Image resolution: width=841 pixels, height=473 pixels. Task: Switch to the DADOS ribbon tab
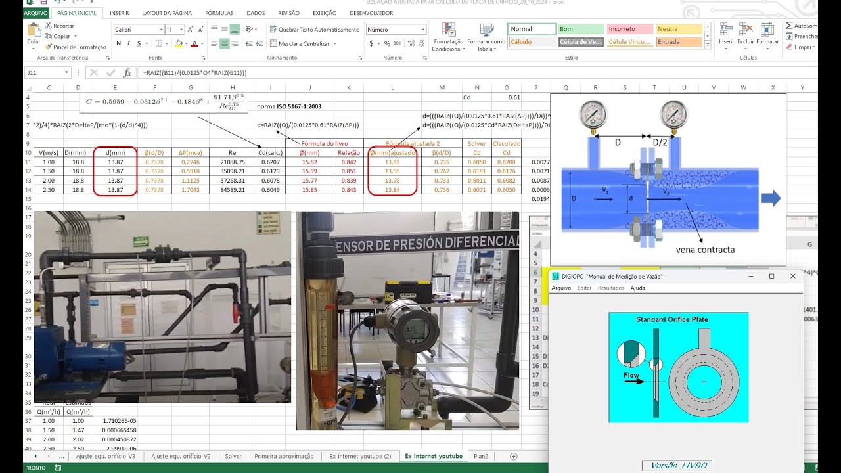[x=256, y=13]
